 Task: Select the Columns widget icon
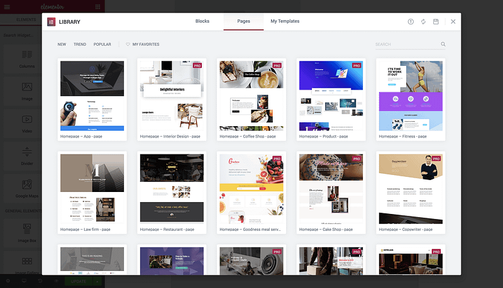coord(27,55)
